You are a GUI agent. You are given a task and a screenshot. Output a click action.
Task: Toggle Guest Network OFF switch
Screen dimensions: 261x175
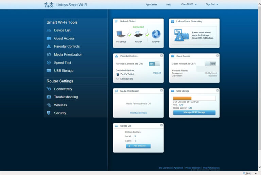(210, 64)
